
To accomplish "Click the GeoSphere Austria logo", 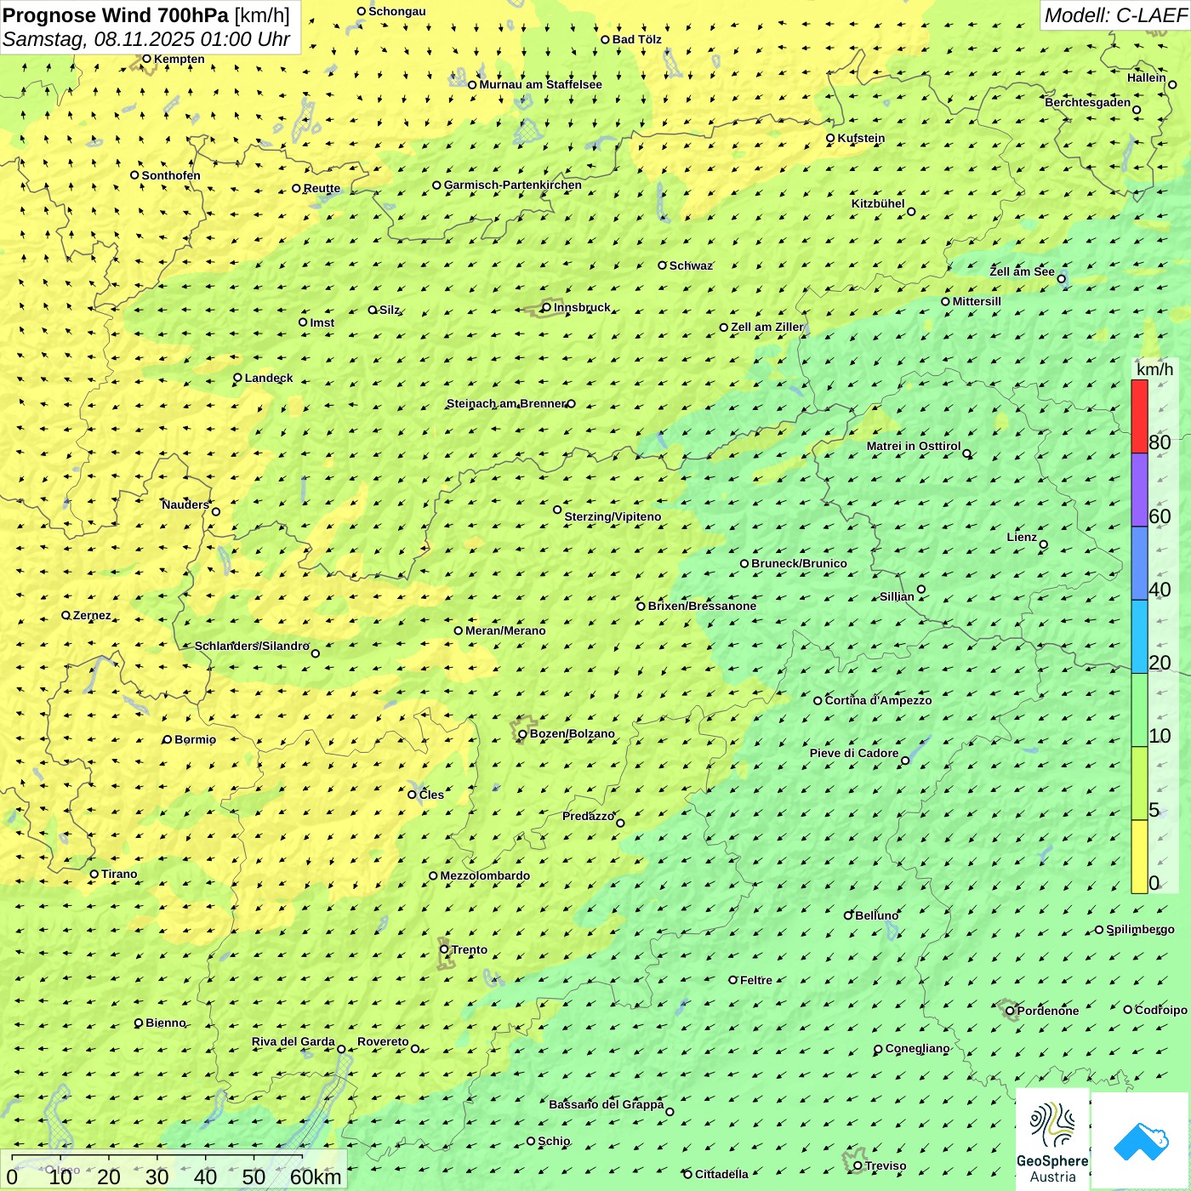I will (x=1052, y=1139).
